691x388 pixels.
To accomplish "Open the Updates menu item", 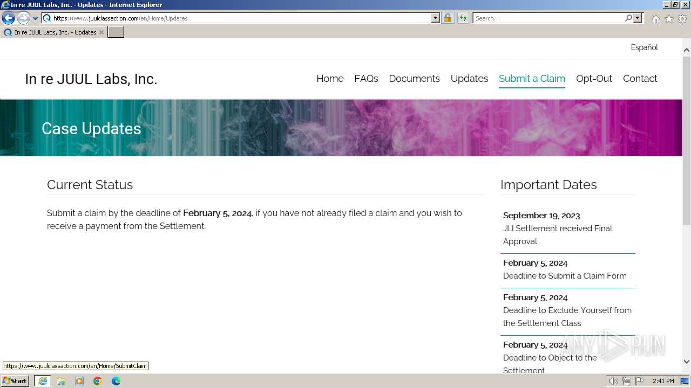I will [x=469, y=79].
